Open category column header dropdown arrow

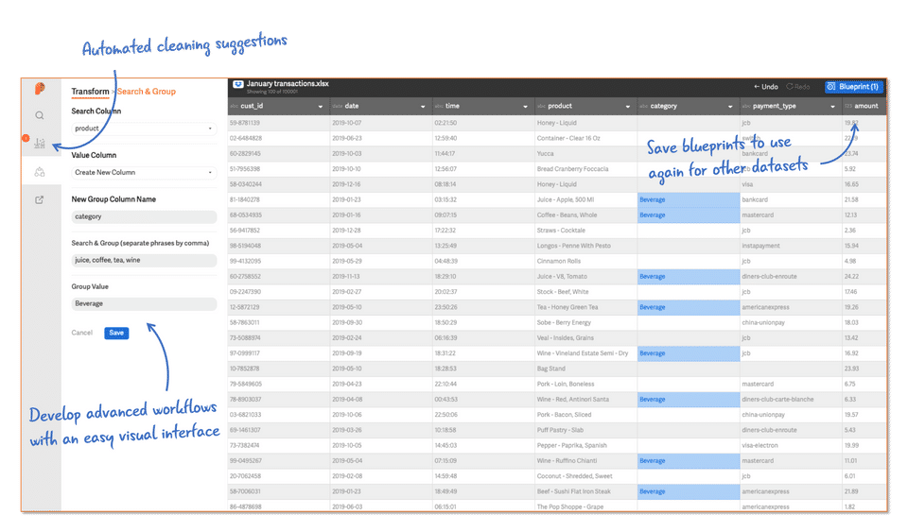[730, 107]
